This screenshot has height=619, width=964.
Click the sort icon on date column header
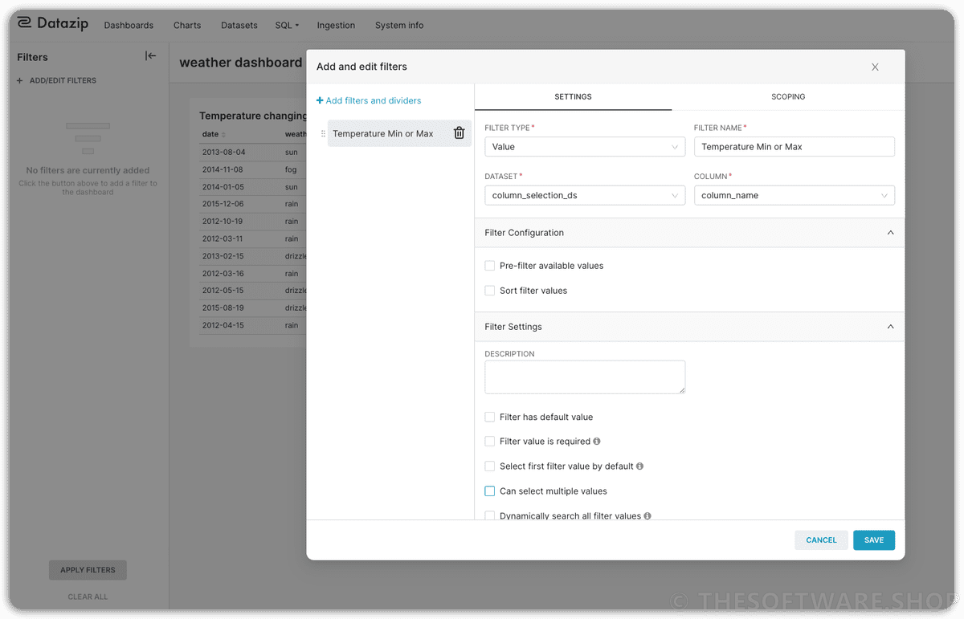(x=224, y=135)
